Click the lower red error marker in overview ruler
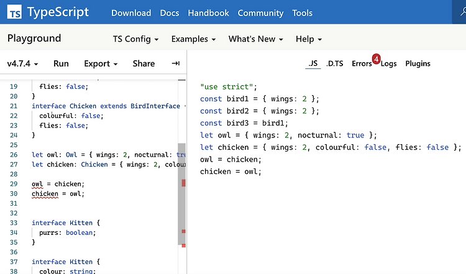 [x=184, y=245]
